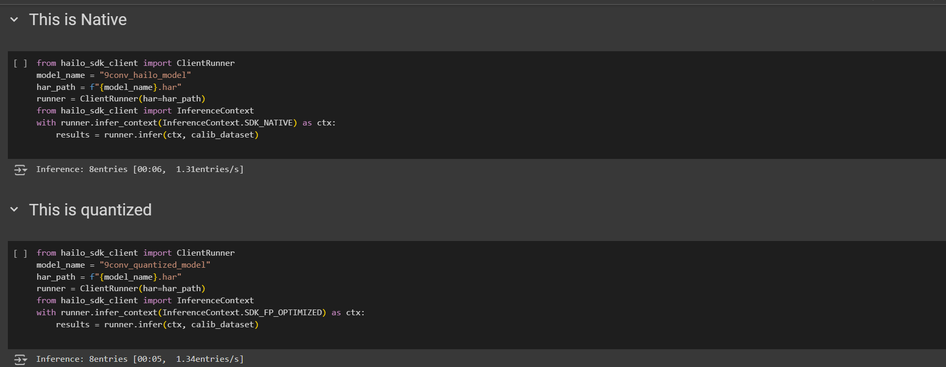This screenshot has width=946, height=367.
Task: Click ClientRunner import line in native cell
Action: pyautogui.click(x=136, y=63)
